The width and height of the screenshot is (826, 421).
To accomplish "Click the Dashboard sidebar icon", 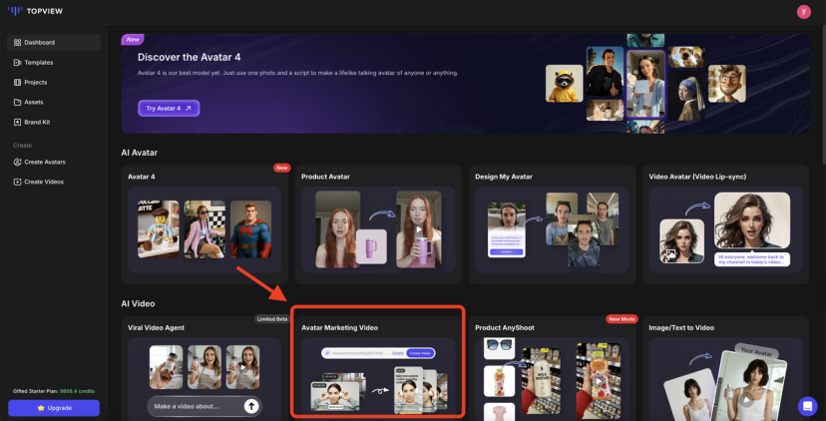I will point(18,43).
